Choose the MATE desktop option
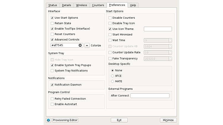 pyautogui.click(x=112, y=81)
